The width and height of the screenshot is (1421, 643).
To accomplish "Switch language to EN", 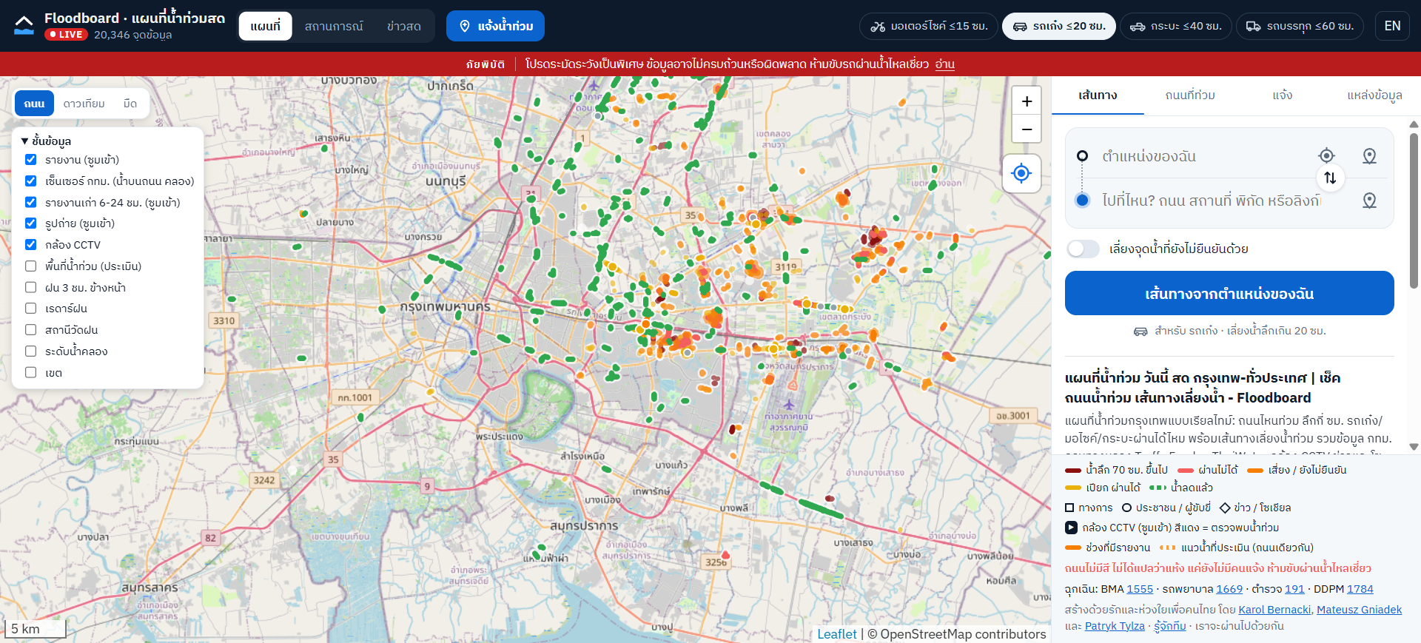I will [x=1392, y=26].
